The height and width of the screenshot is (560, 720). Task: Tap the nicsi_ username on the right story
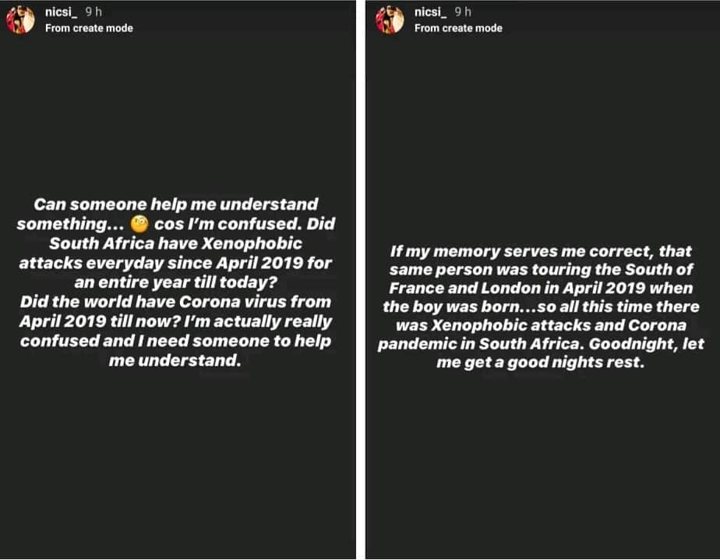click(x=431, y=12)
